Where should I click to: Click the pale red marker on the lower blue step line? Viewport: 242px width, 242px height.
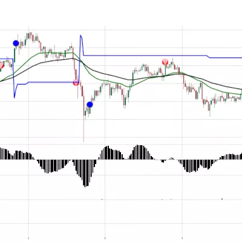76,82
